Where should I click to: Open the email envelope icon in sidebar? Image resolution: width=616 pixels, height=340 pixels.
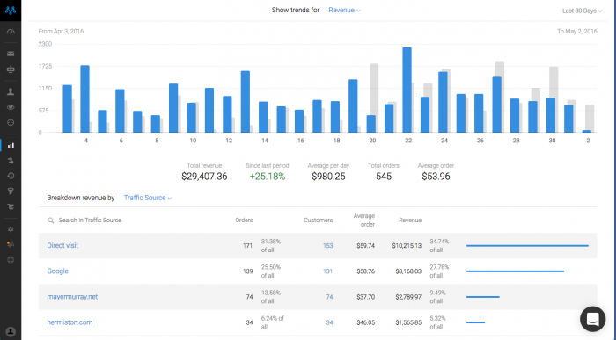tap(11, 54)
